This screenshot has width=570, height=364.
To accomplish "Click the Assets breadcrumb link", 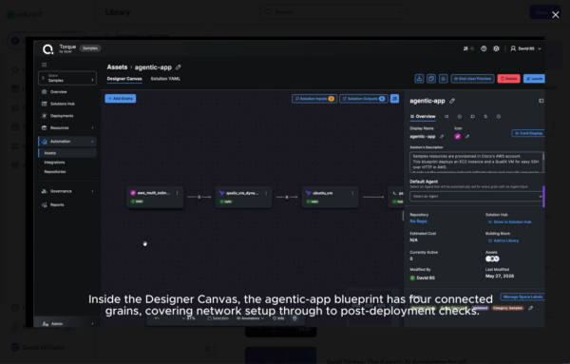I will (117, 67).
